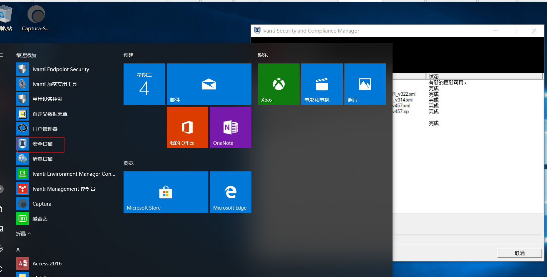Screen dimensions: 547x277
Task: Open 自定义数据表单 application
Action: point(50,114)
